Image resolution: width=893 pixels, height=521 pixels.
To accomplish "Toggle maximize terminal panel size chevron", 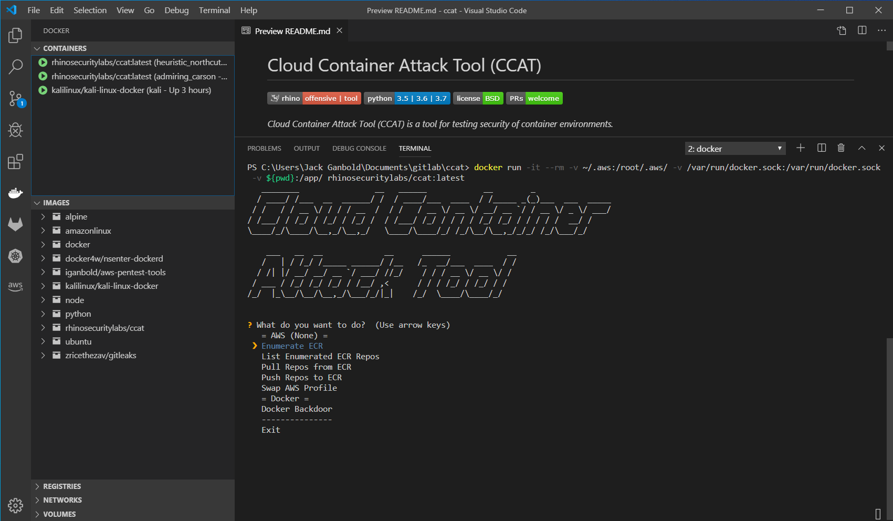I will [x=862, y=148].
